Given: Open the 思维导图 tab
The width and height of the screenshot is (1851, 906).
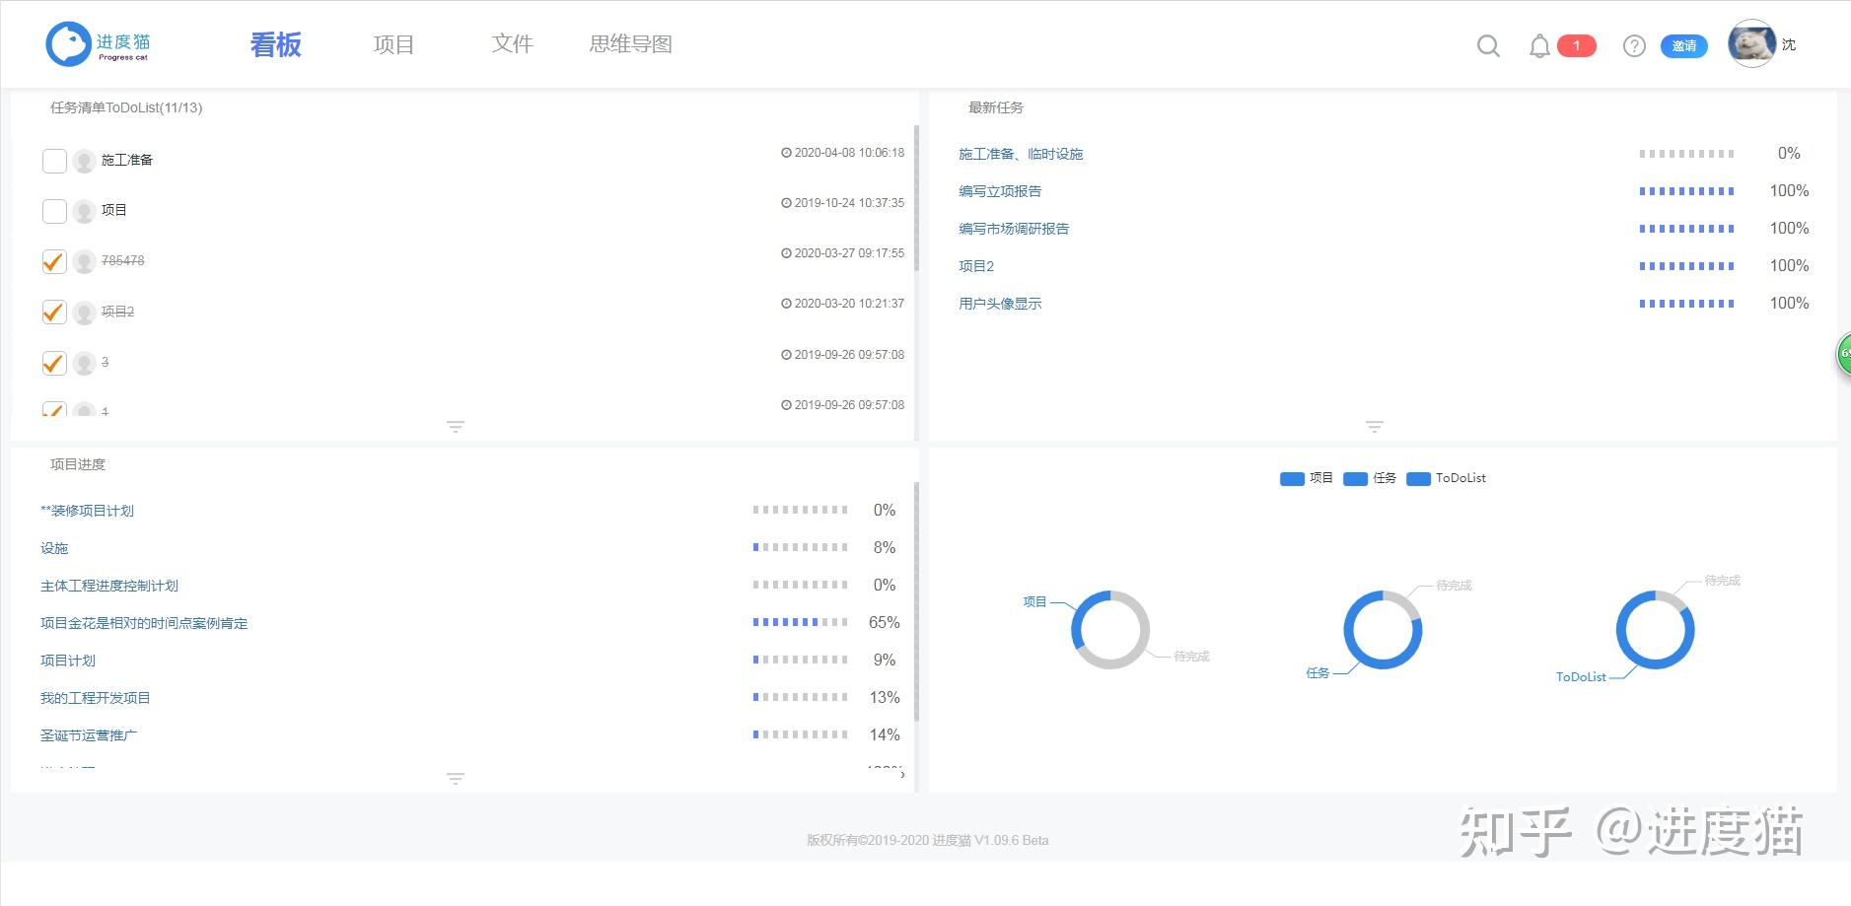Looking at the screenshot, I should 630,44.
